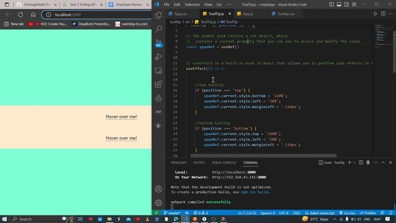
Task: Open the editor More Actions ellipsis
Action: (390, 14)
